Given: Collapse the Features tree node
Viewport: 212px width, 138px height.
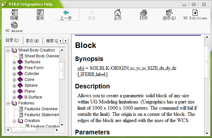Looking at the screenshot, I should (8, 103).
